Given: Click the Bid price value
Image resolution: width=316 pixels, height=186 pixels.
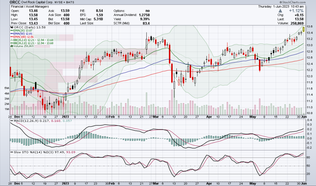Looking at the screenshot, I should (x=65, y=19).
